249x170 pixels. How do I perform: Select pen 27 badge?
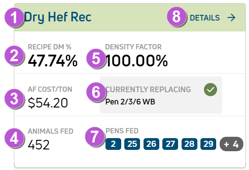(x=170, y=144)
